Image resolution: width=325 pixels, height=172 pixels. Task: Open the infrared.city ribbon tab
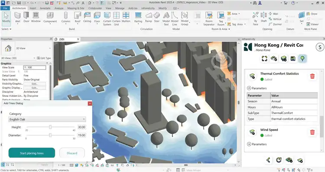coord(148,8)
